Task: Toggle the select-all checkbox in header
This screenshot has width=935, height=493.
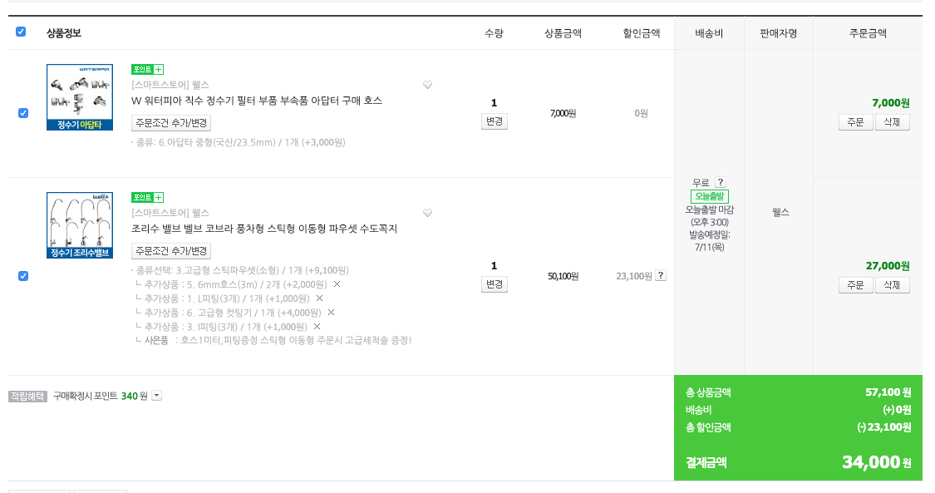Action: [21, 32]
